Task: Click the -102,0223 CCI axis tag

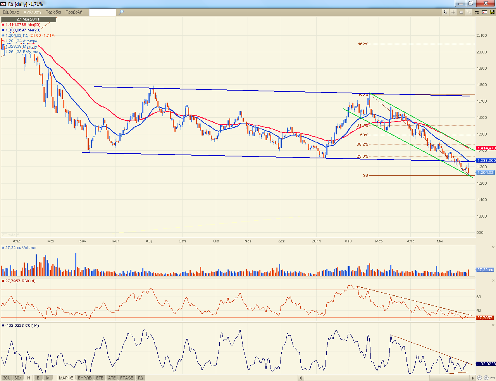Action: 486,364
